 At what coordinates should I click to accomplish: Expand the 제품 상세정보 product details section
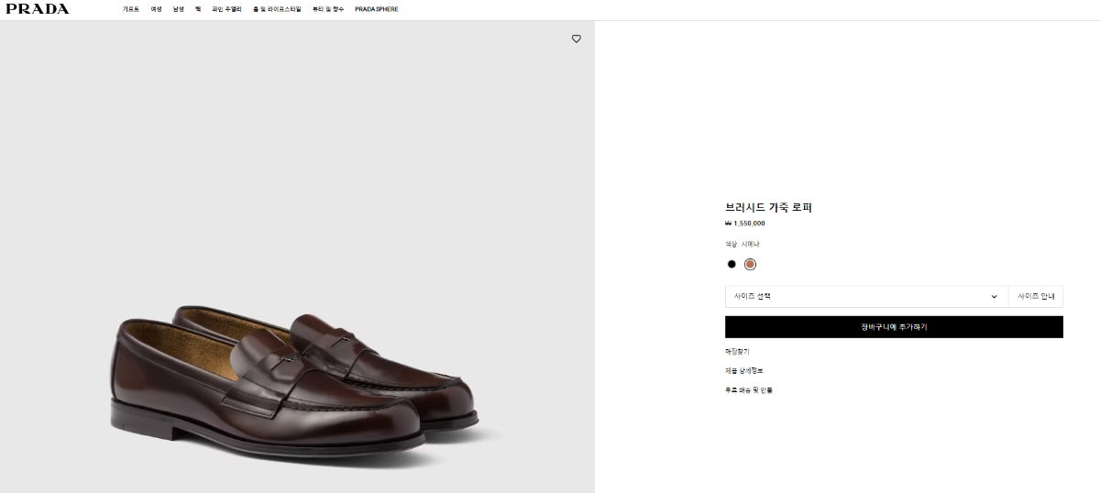pos(743,370)
